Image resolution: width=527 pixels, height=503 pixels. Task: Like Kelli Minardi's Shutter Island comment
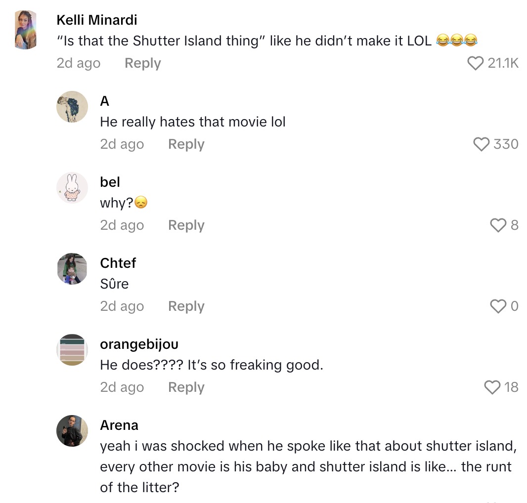476,63
